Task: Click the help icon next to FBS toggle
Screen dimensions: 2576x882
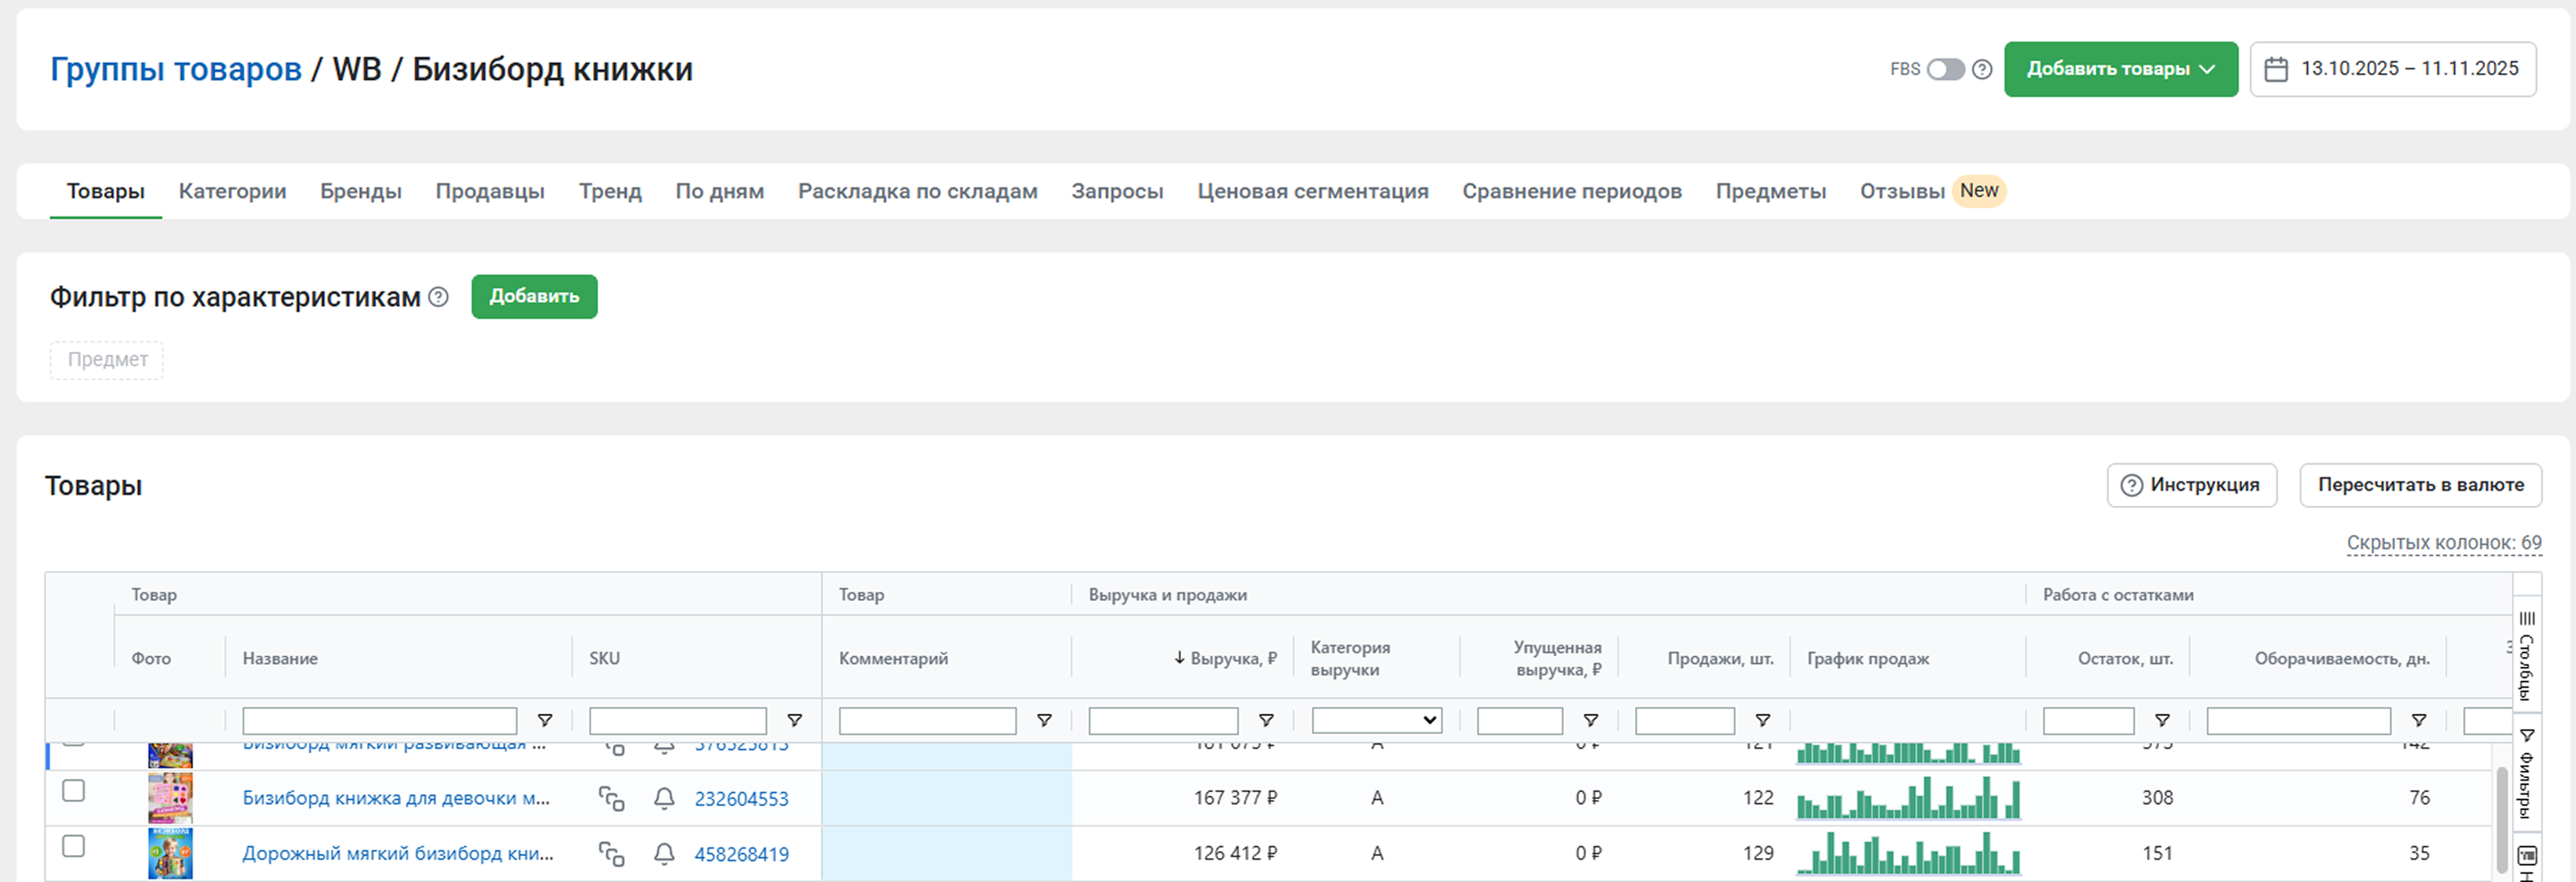Action: point(1982,69)
